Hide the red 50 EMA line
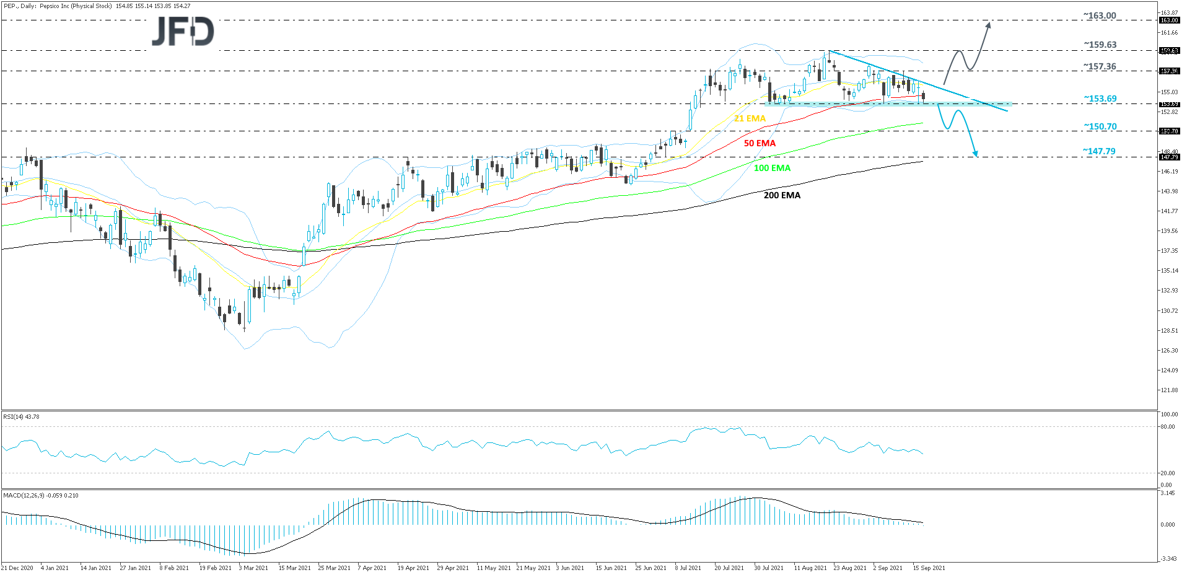1187x575 pixels. 759,143
